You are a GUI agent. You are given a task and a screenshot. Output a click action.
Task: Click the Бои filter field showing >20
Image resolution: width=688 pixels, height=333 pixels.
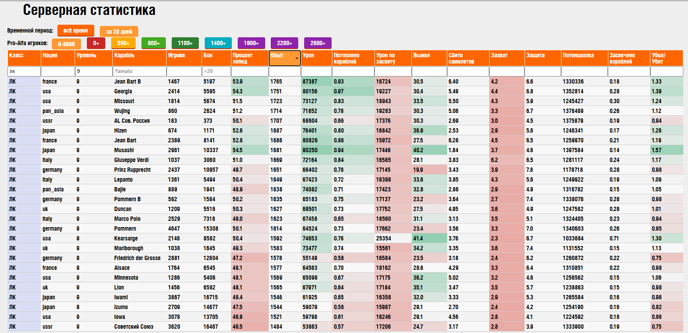pyautogui.click(x=216, y=71)
